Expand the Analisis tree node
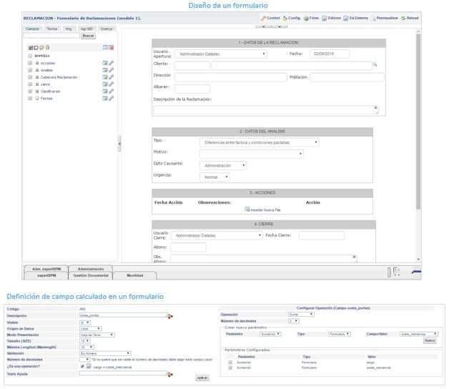Screen dimensions: 449x389 [x=30, y=70]
